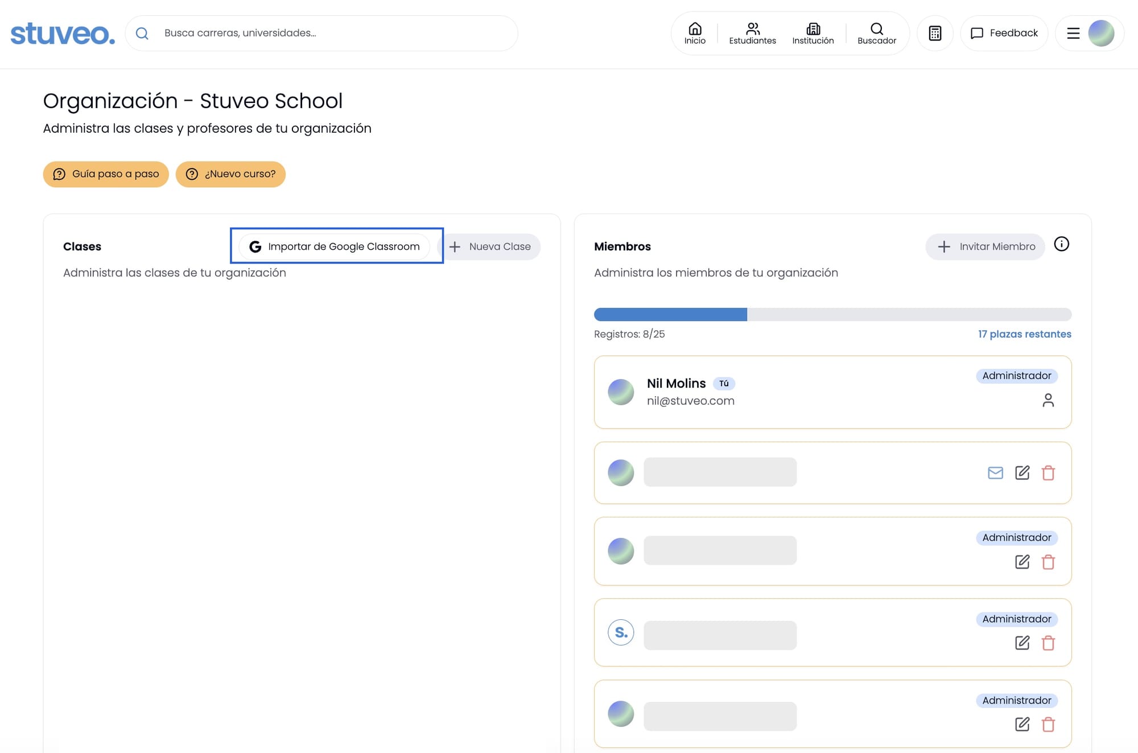
Task: Click 'Importar de Google Classroom'
Action: click(x=335, y=246)
